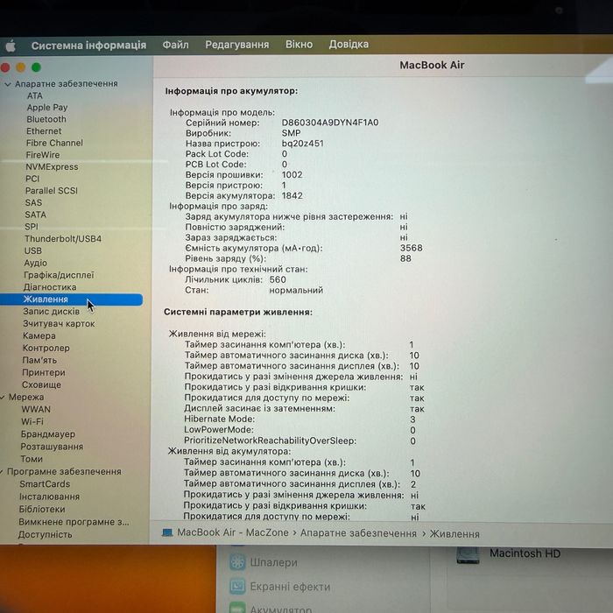This screenshot has height=613, width=613.
Task: Select Bluetooth in the sidebar
Action: pyautogui.click(x=46, y=119)
